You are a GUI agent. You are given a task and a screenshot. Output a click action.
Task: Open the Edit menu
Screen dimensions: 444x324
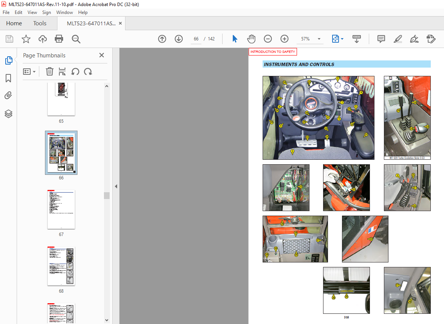(x=19, y=12)
